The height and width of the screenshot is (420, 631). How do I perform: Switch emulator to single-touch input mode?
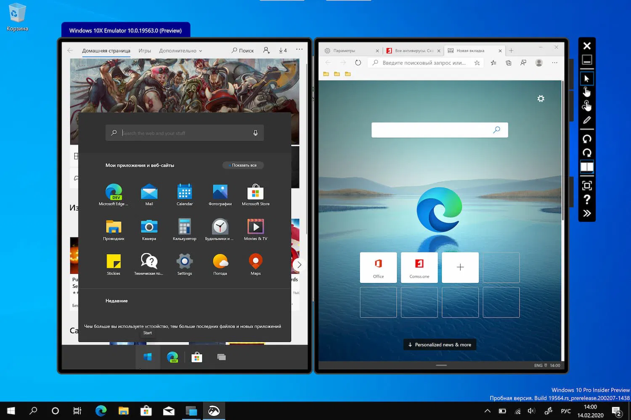[x=587, y=92]
